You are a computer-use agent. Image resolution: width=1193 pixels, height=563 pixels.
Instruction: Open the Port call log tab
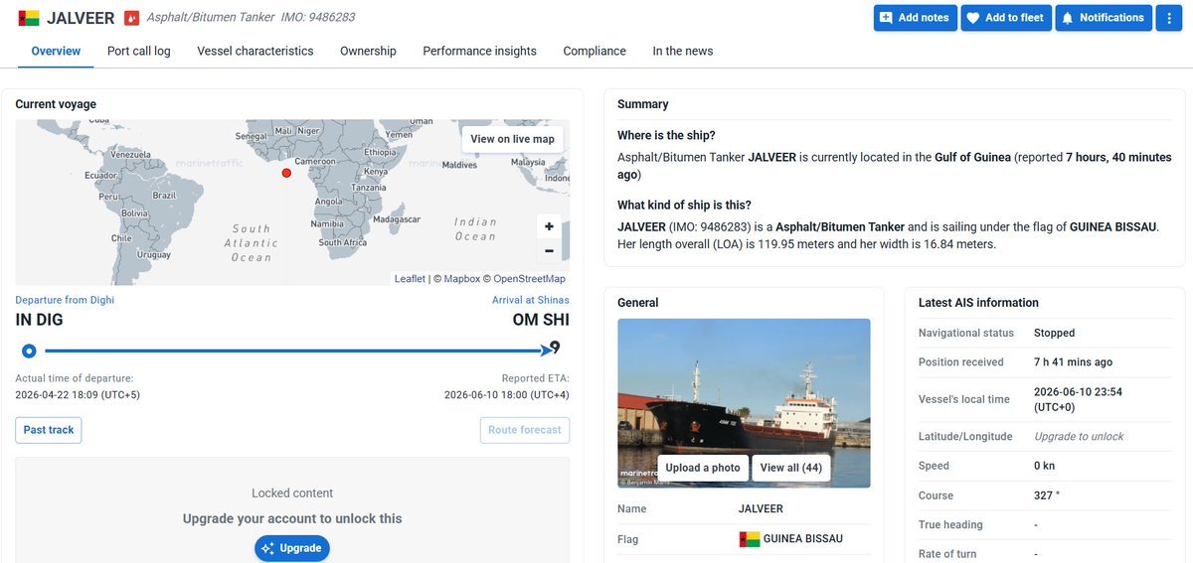139,51
